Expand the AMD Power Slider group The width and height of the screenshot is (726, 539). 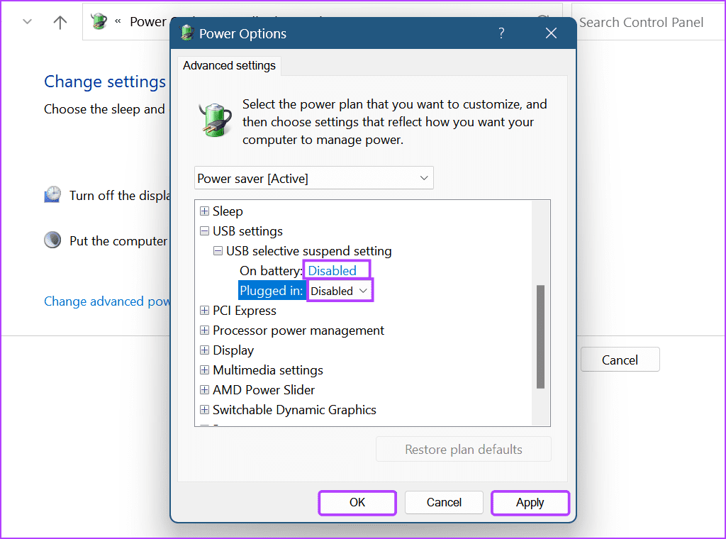(x=204, y=389)
